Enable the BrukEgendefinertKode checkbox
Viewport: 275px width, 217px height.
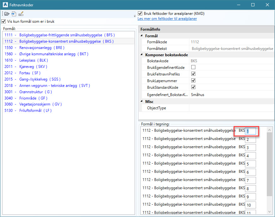coord(193,67)
